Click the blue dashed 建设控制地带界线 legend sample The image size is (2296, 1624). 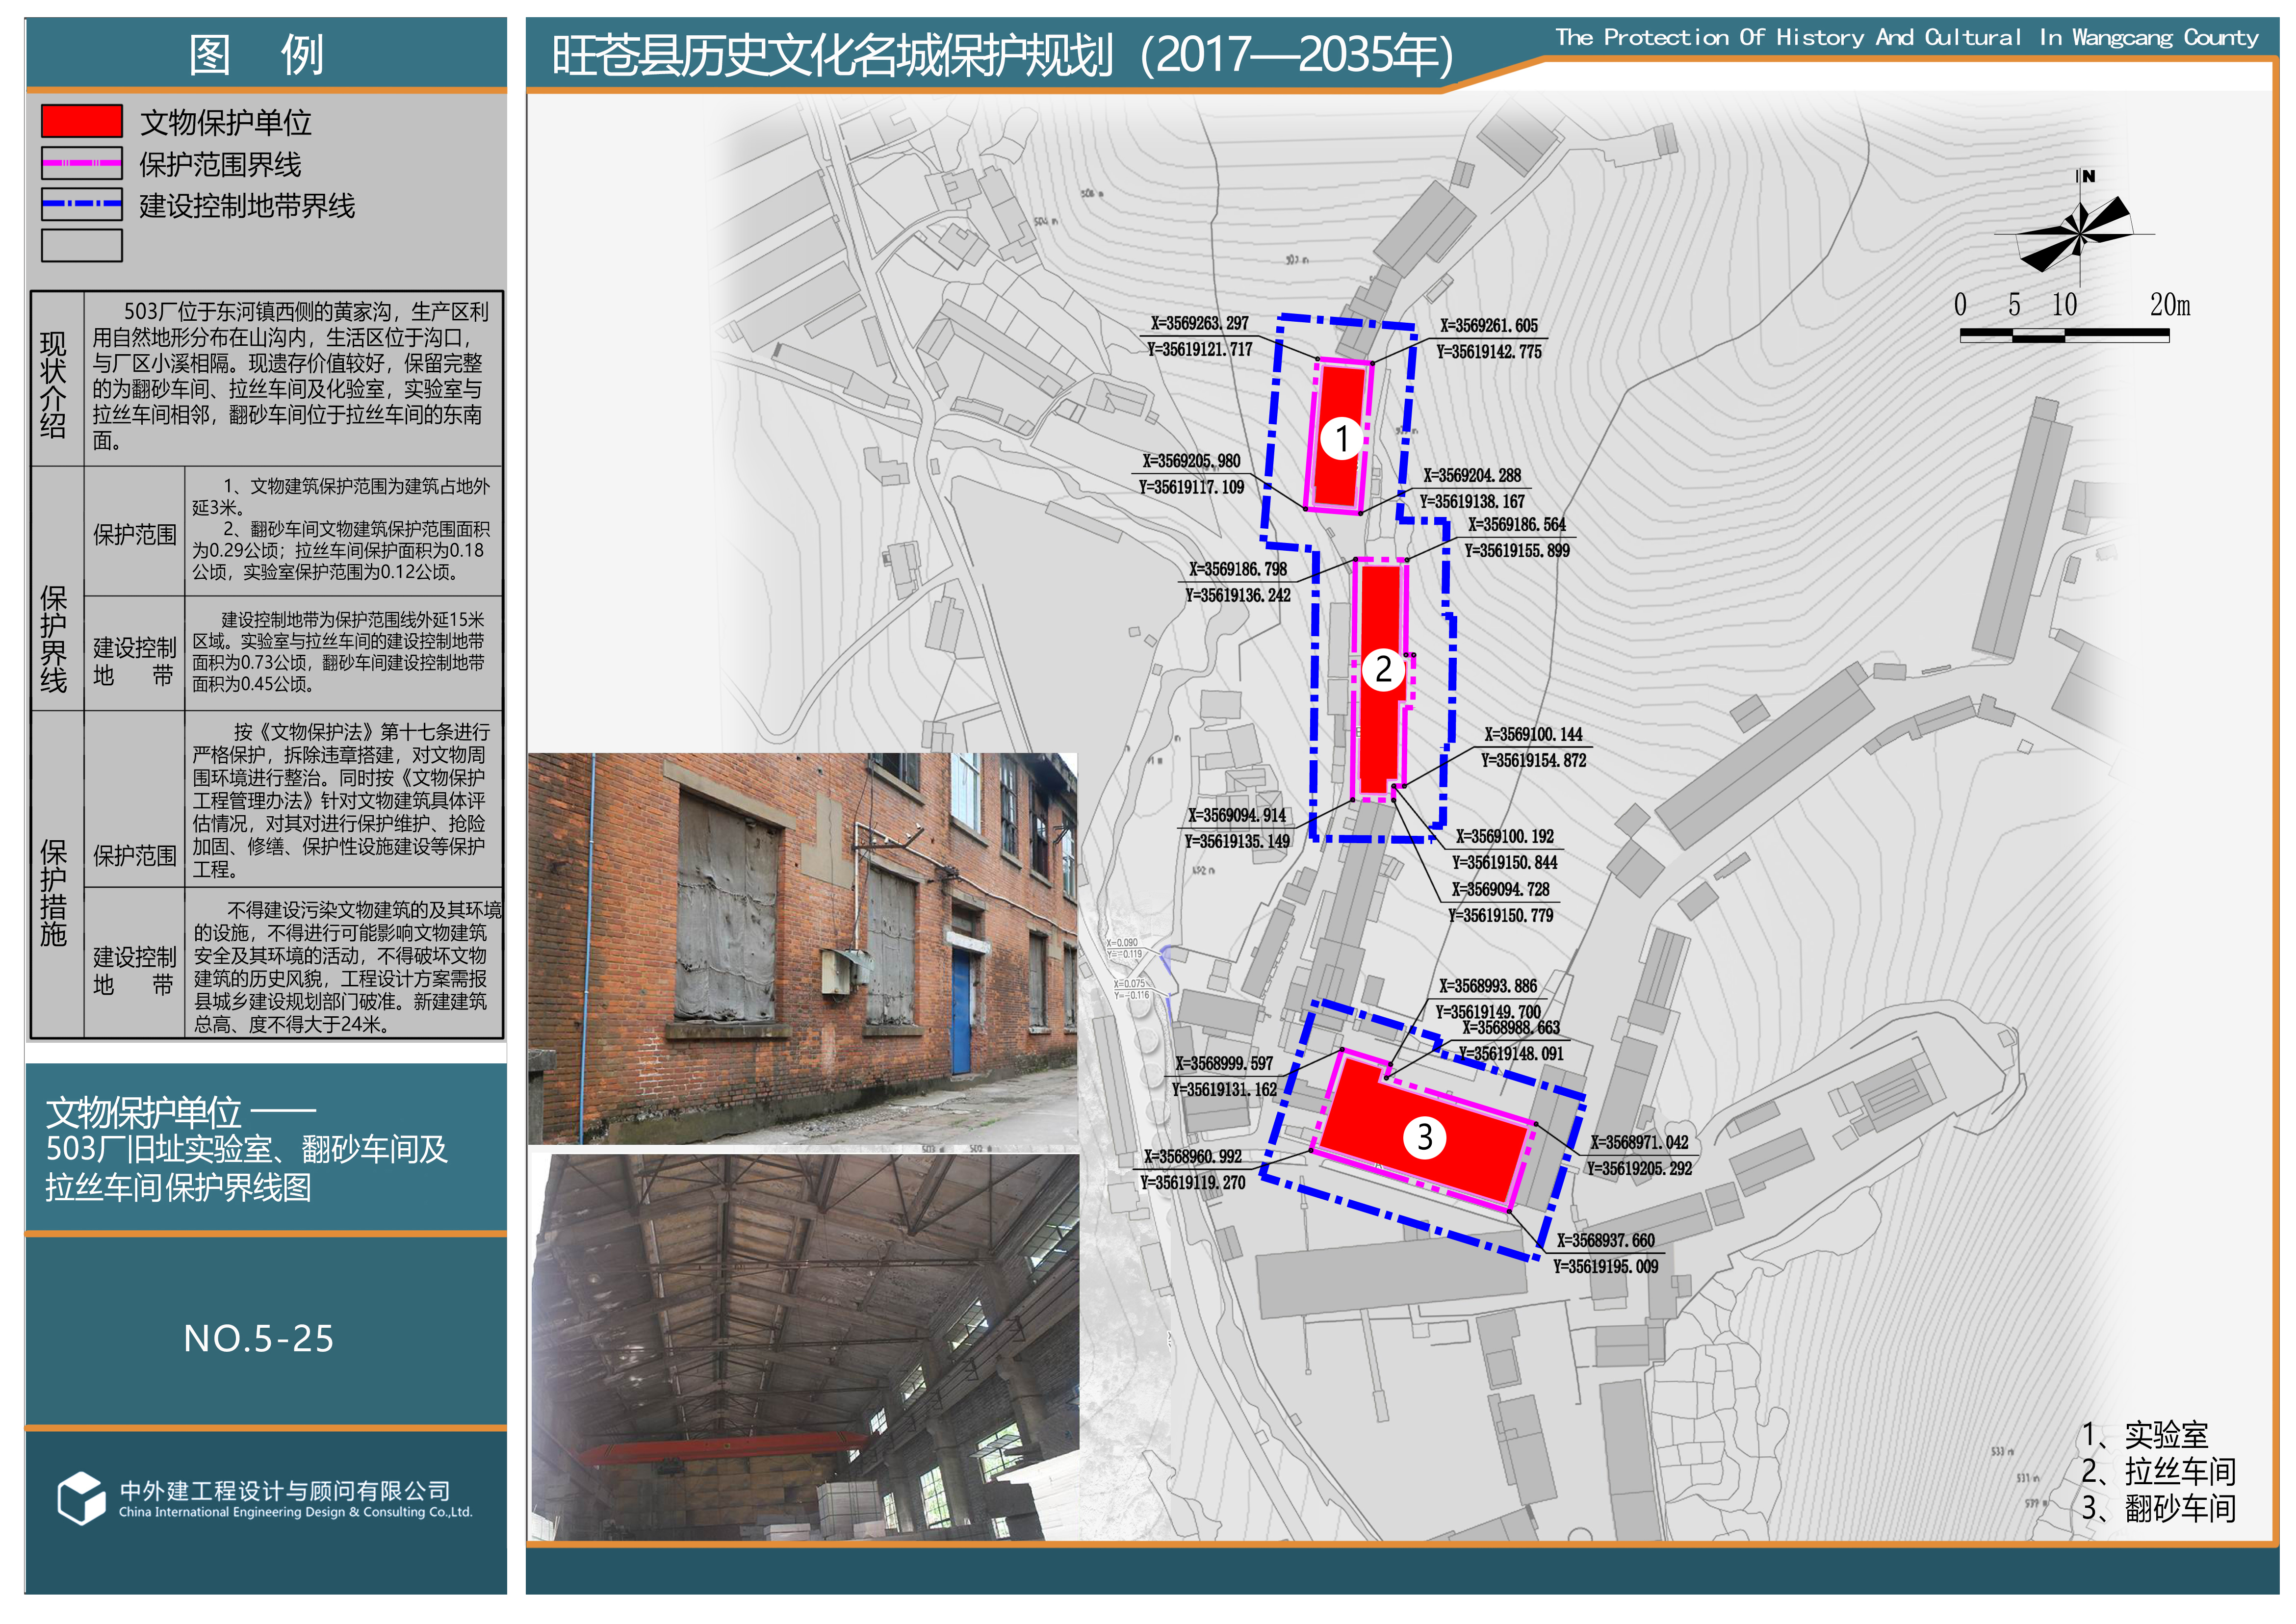(x=82, y=204)
